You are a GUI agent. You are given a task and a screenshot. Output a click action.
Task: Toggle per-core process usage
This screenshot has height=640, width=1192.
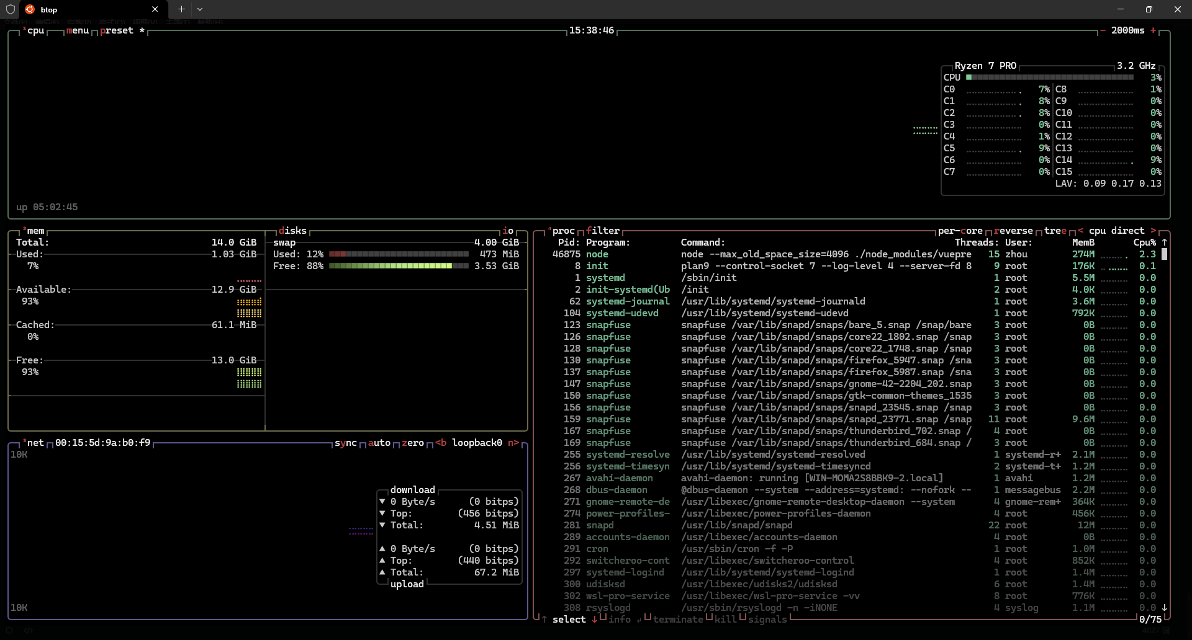click(960, 231)
